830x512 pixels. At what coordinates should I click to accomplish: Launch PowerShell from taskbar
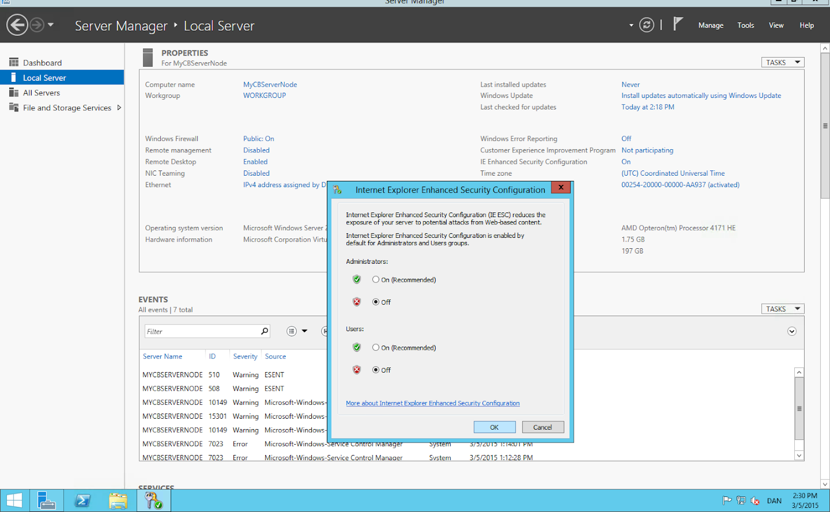point(82,501)
